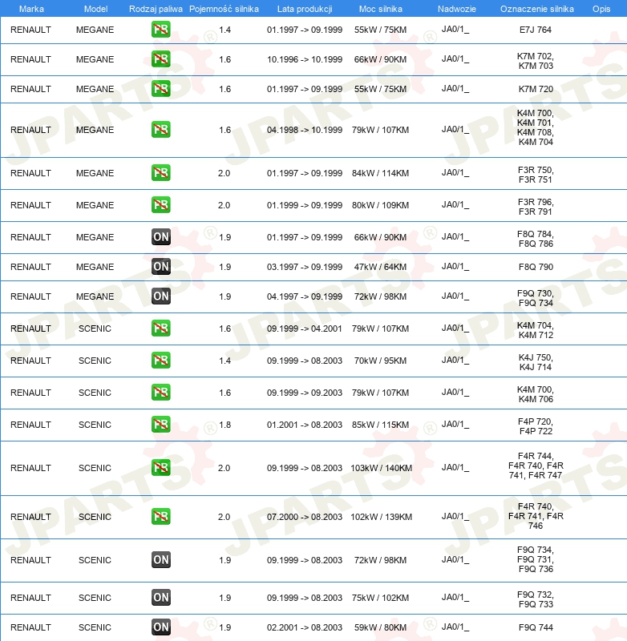Select the power value 85kW / 115KM

(x=380, y=425)
